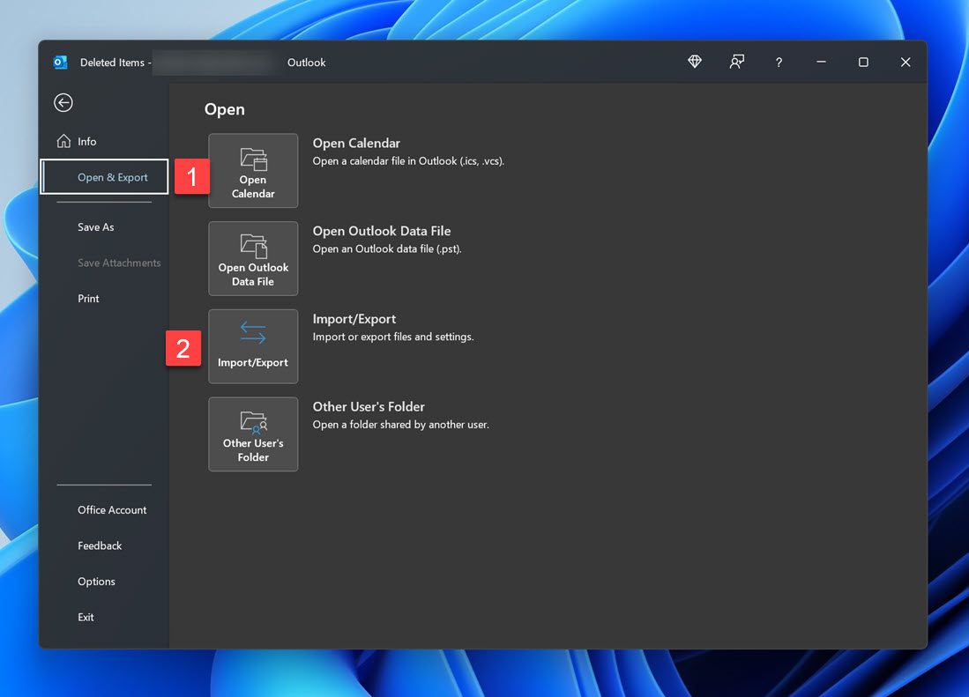Click the Outlook logo in title bar
969x697 pixels.
pyautogui.click(x=60, y=63)
